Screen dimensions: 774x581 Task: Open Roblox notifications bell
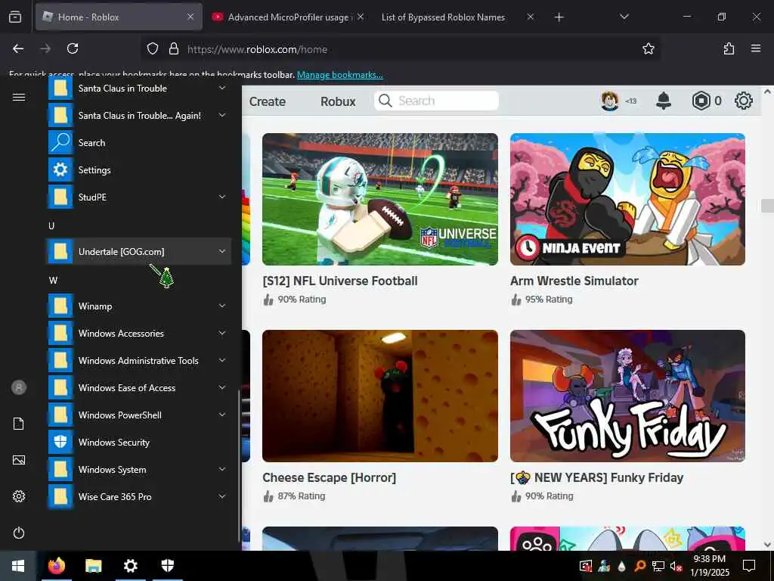point(664,101)
